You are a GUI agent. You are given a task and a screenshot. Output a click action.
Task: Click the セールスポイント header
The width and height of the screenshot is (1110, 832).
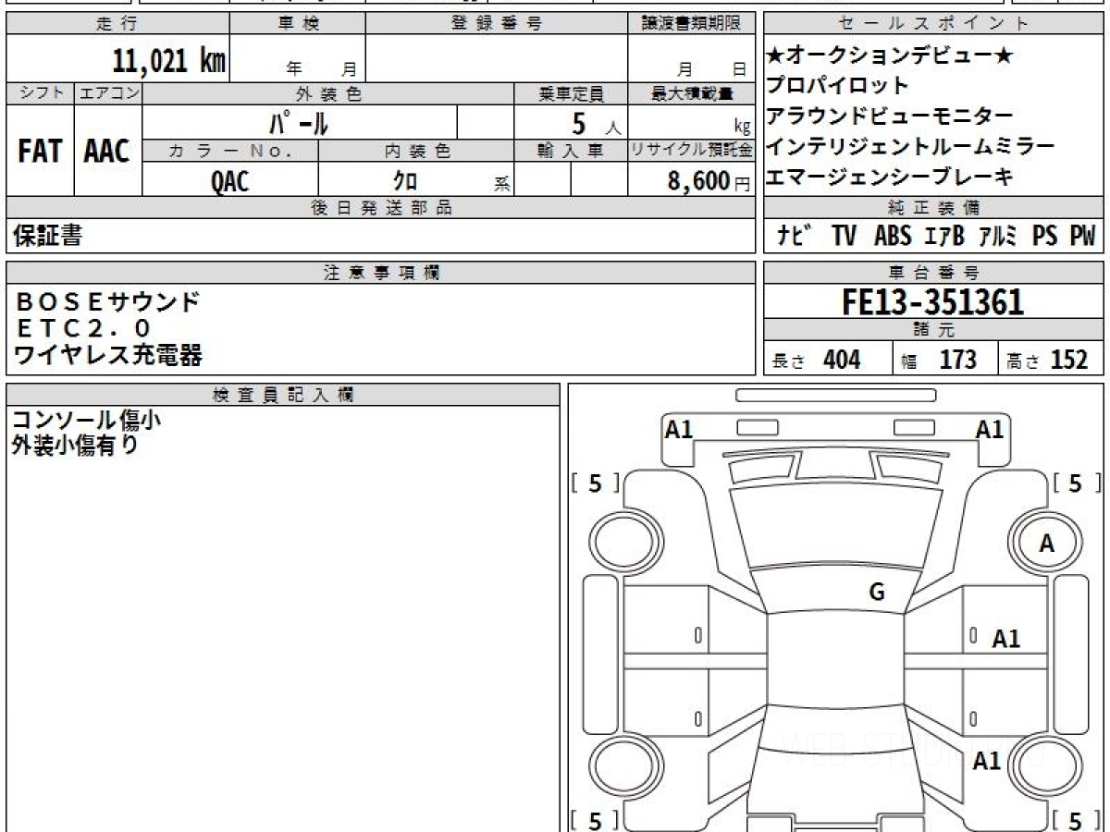tap(934, 24)
